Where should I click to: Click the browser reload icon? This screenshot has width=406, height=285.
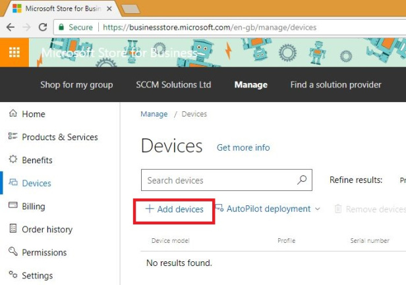(x=43, y=28)
